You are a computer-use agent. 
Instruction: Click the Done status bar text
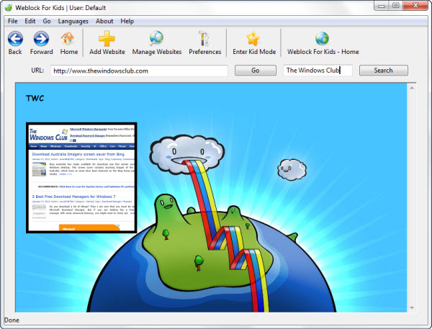[12, 320]
